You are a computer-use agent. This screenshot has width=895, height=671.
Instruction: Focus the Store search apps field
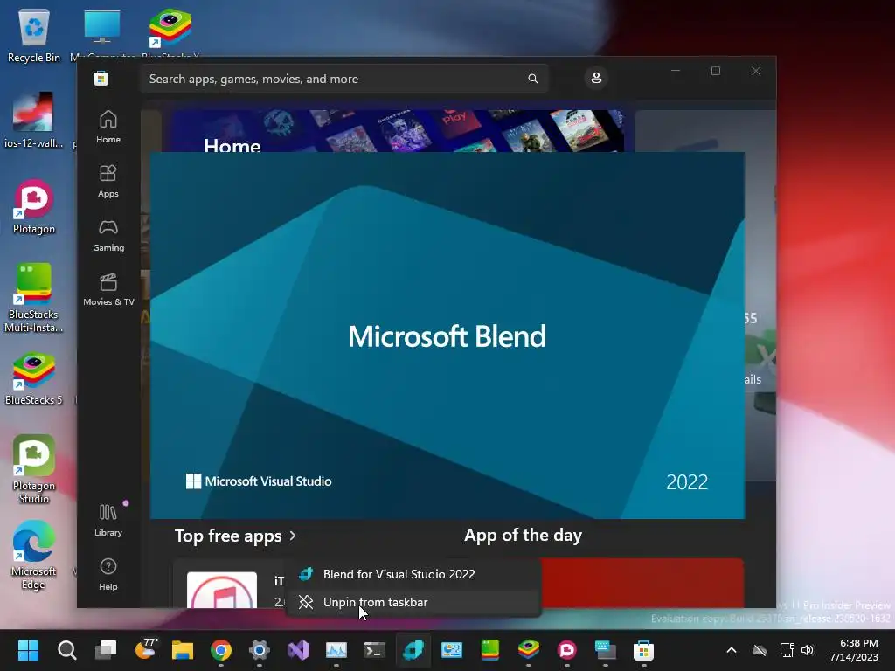pos(344,79)
